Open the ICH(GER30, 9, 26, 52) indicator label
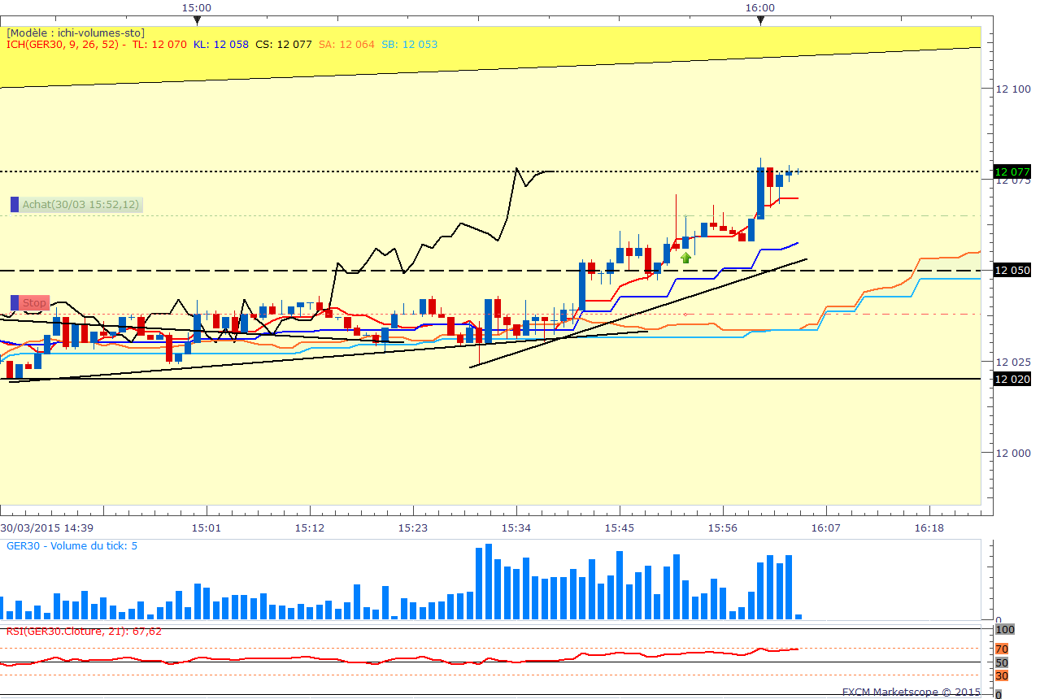Image resolution: width=1040 pixels, height=699 pixels. click(x=63, y=44)
